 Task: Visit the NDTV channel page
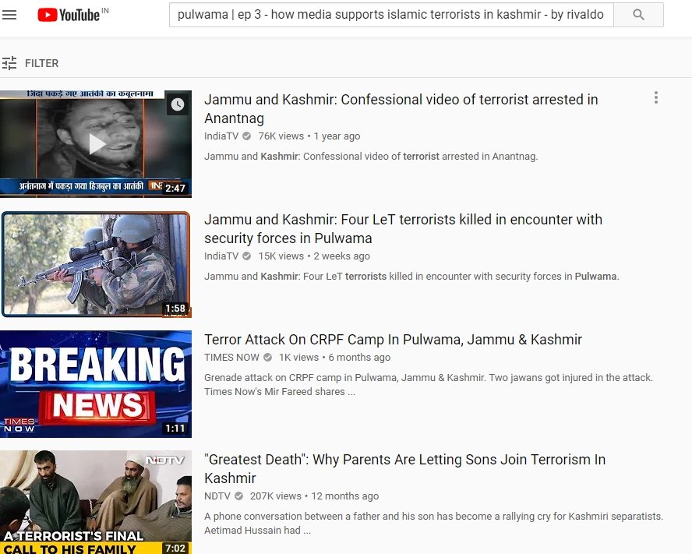click(217, 496)
